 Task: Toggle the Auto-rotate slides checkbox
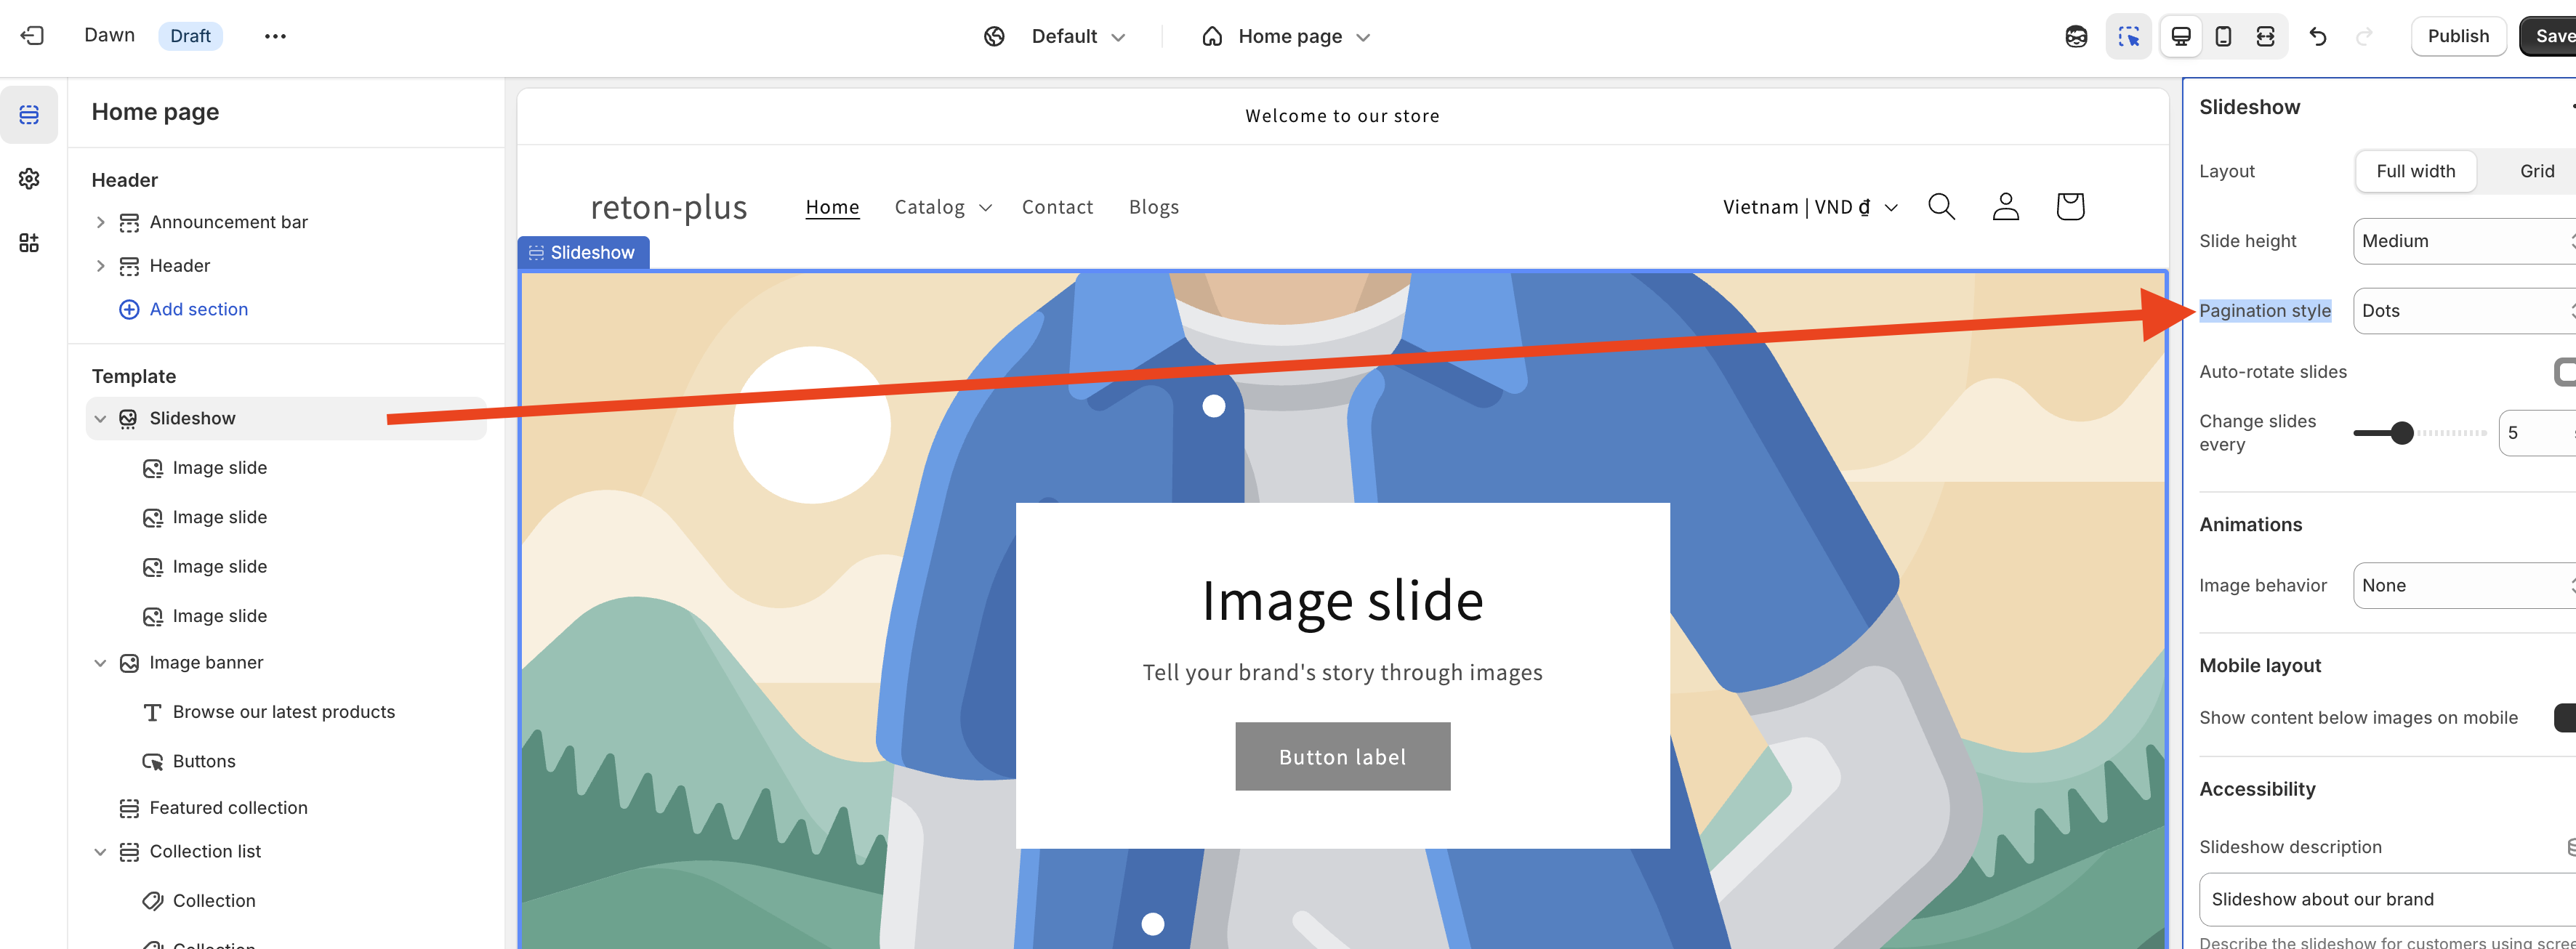click(2565, 372)
